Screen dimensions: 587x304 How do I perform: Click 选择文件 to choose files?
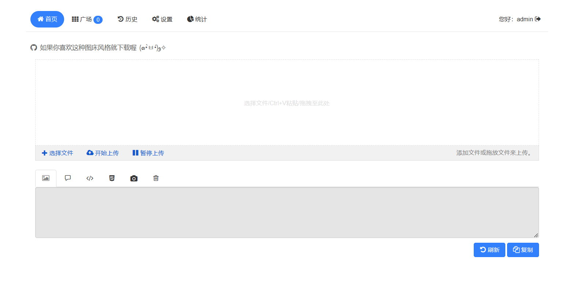point(58,153)
